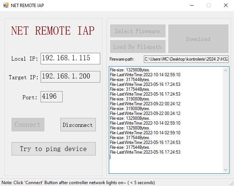Focus the Local IP address field
The image size is (234, 186).
point(70,58)
